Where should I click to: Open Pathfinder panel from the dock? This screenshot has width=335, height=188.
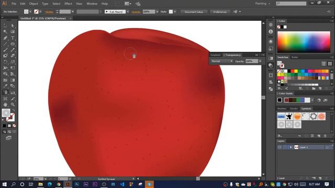click(271, 89)
